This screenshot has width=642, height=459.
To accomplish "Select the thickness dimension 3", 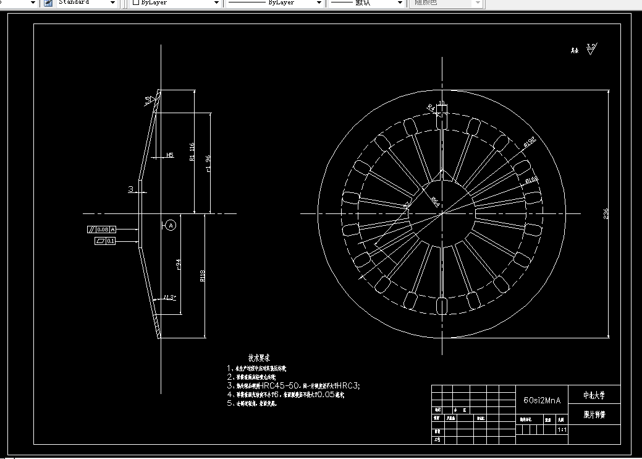I will point(131,189).
